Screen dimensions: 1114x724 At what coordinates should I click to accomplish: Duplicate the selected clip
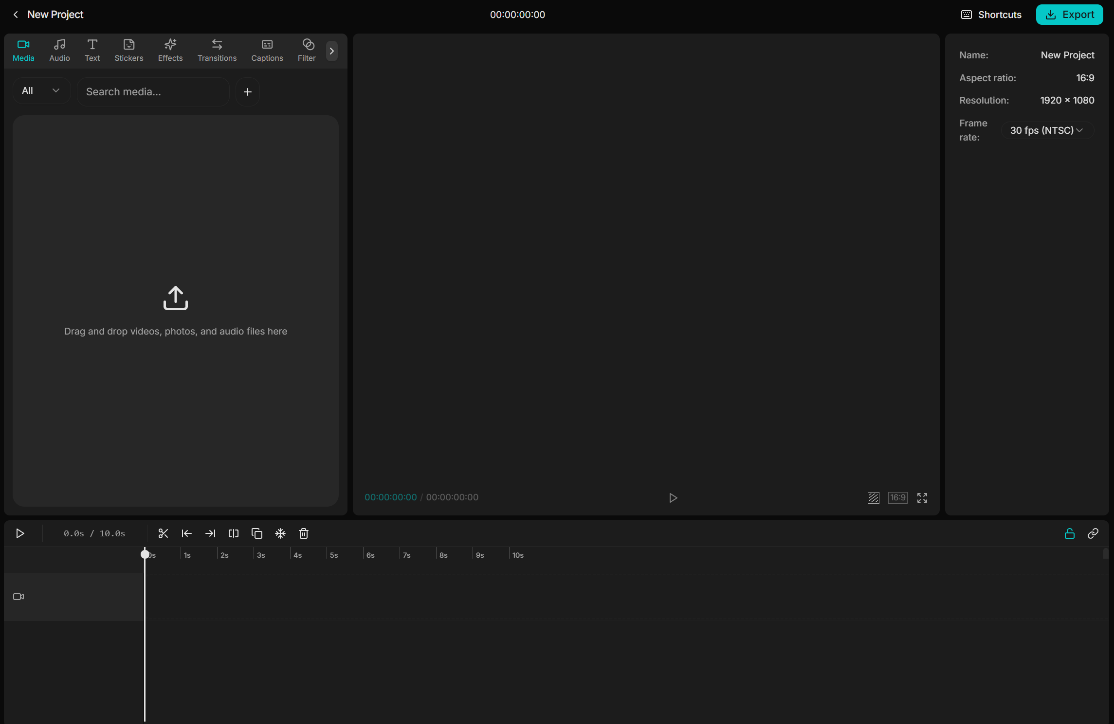coord(257,533)
